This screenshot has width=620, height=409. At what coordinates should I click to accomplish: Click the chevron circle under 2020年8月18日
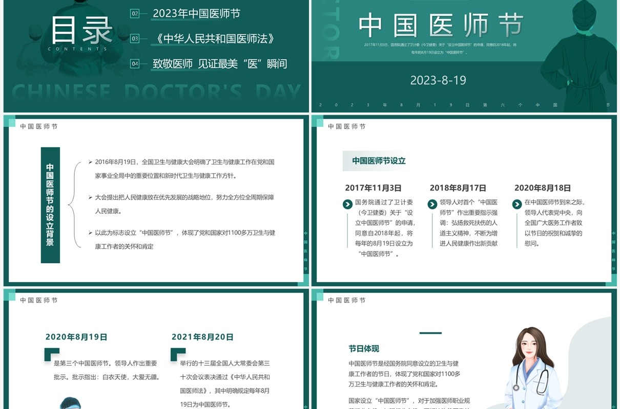pos(517,204)
